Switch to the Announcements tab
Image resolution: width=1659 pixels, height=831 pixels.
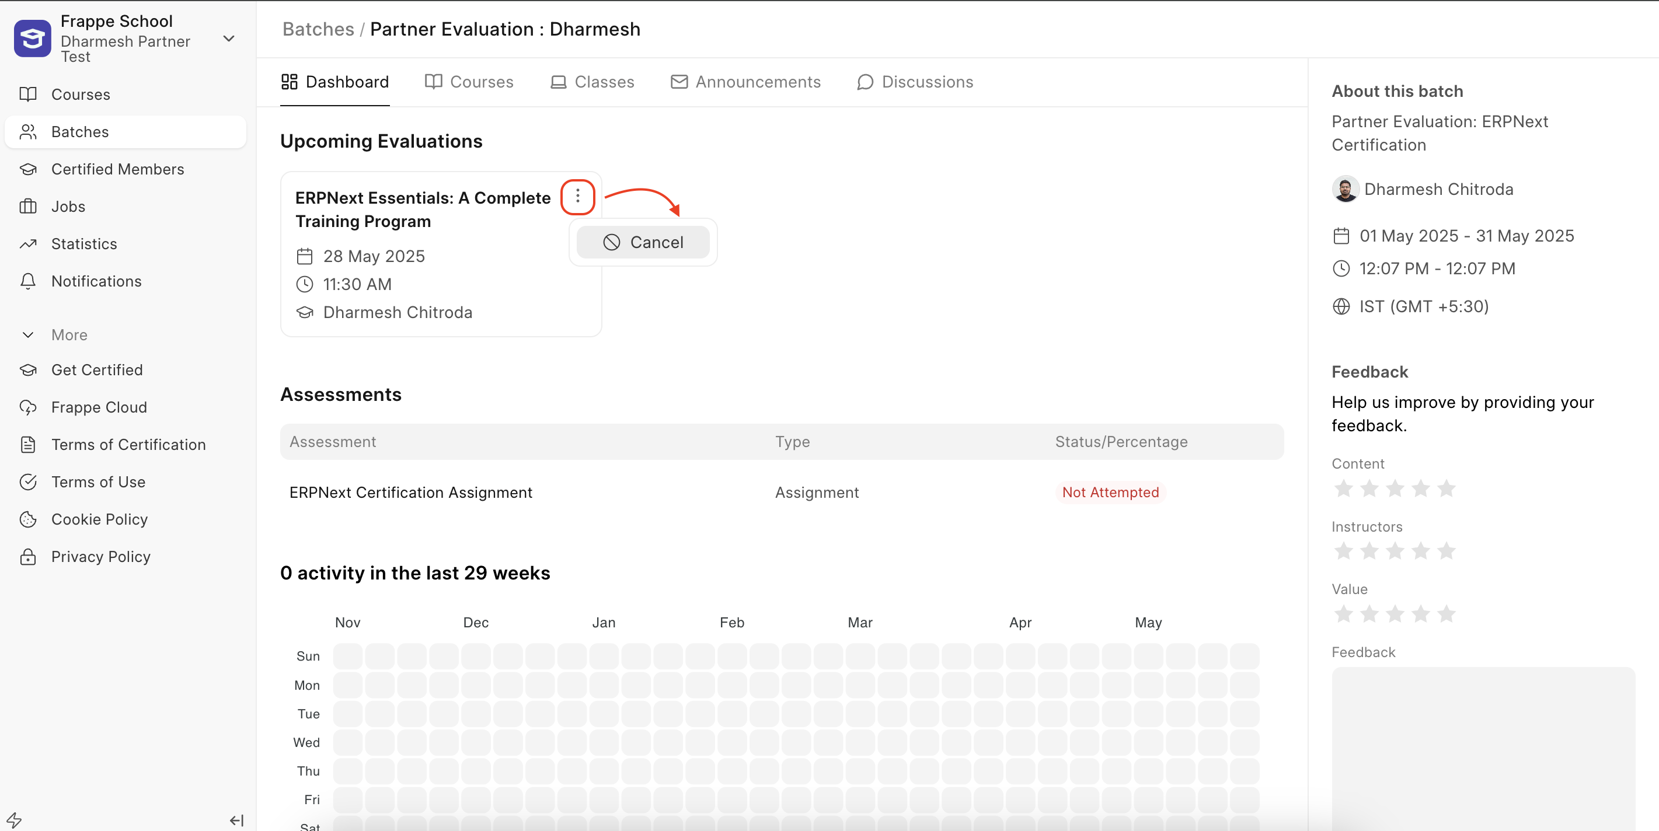pyautogui.click(x=745, y=82)
